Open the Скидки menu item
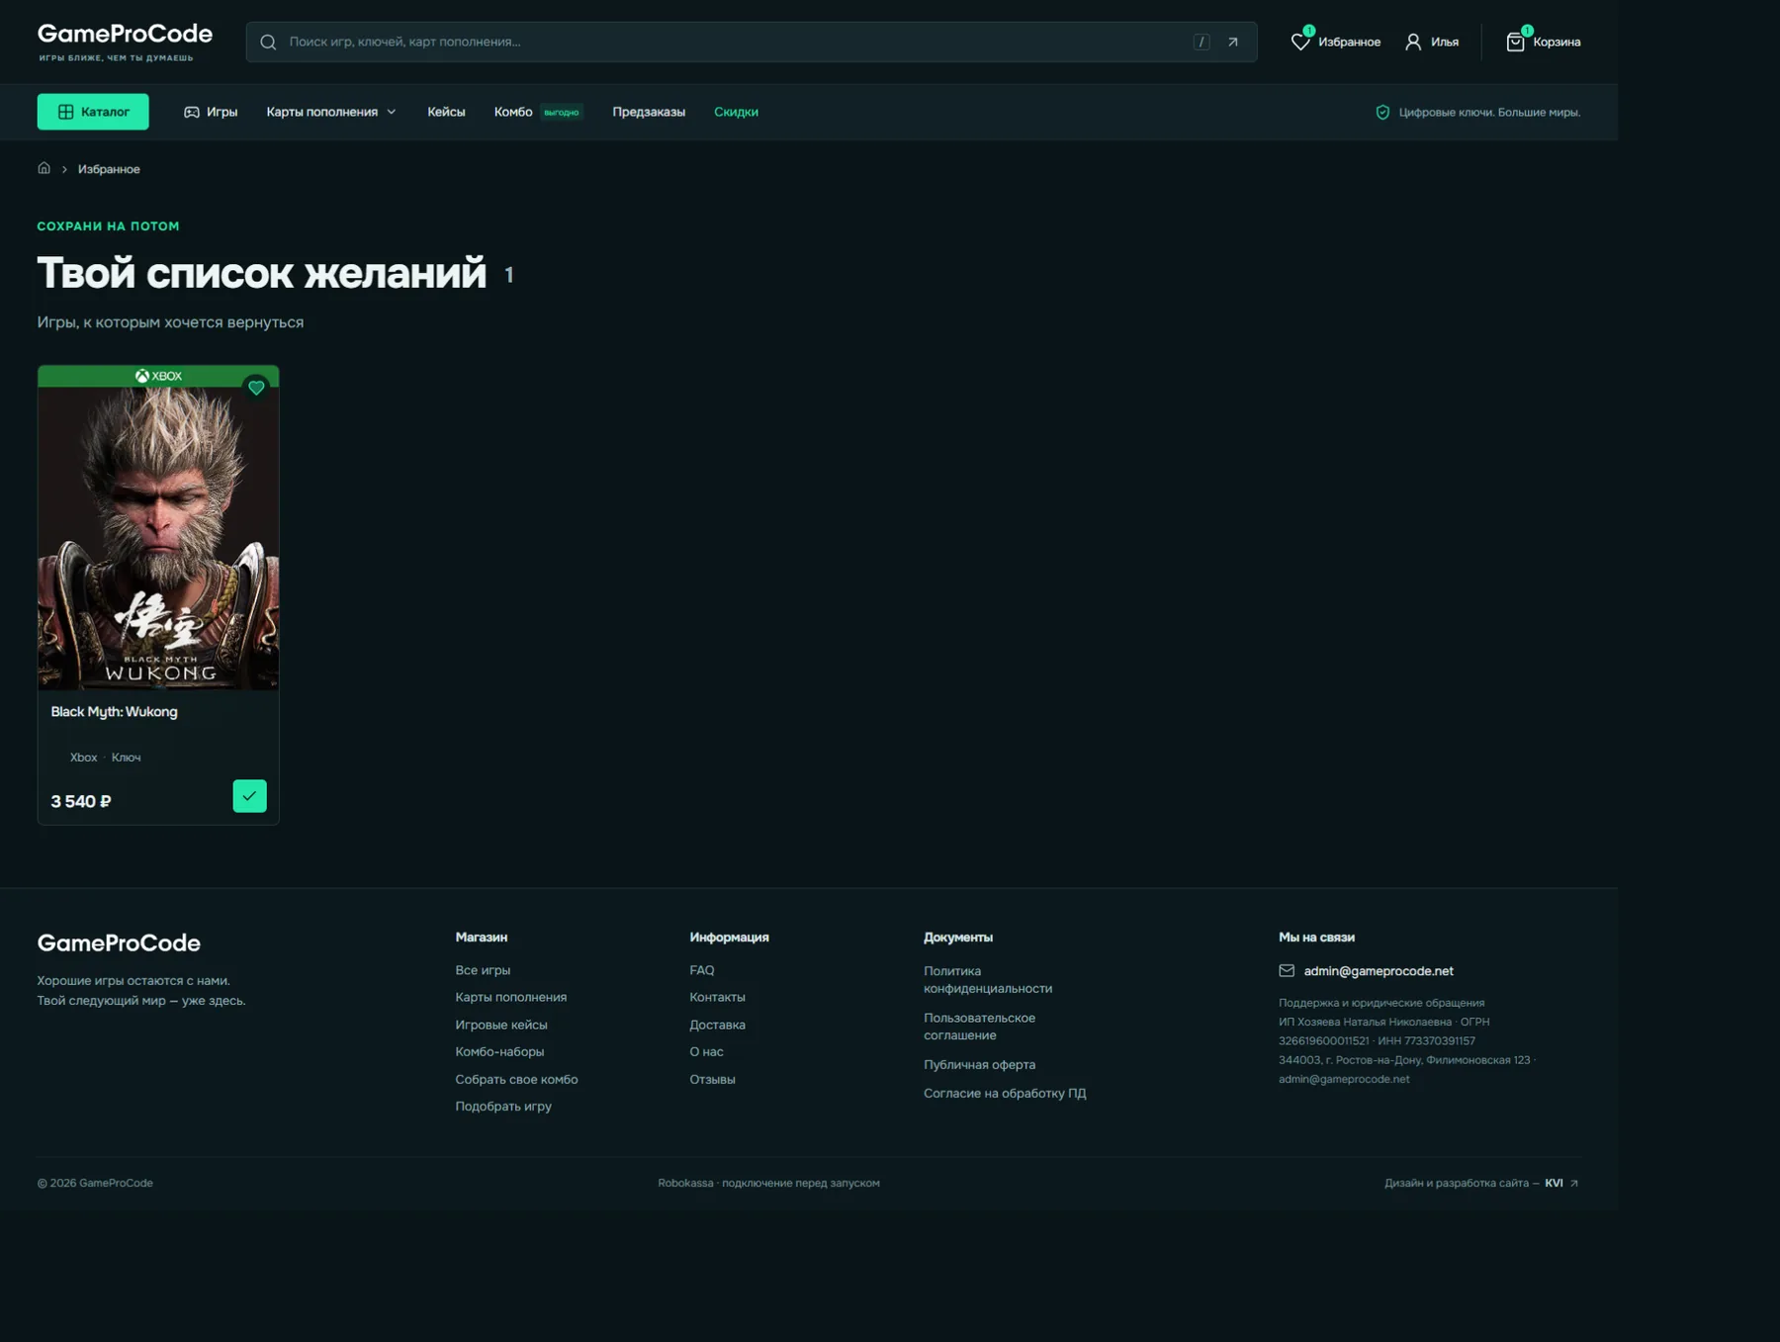This screenshot has height=1342, width=1780. (x=736, y=112)
